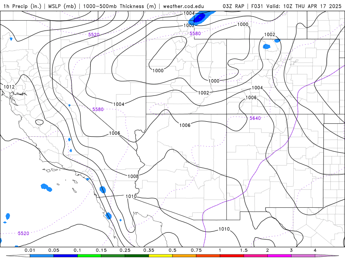
Task: Click the dark blue precipitation core near 1004
Action: tap(199, 18)
